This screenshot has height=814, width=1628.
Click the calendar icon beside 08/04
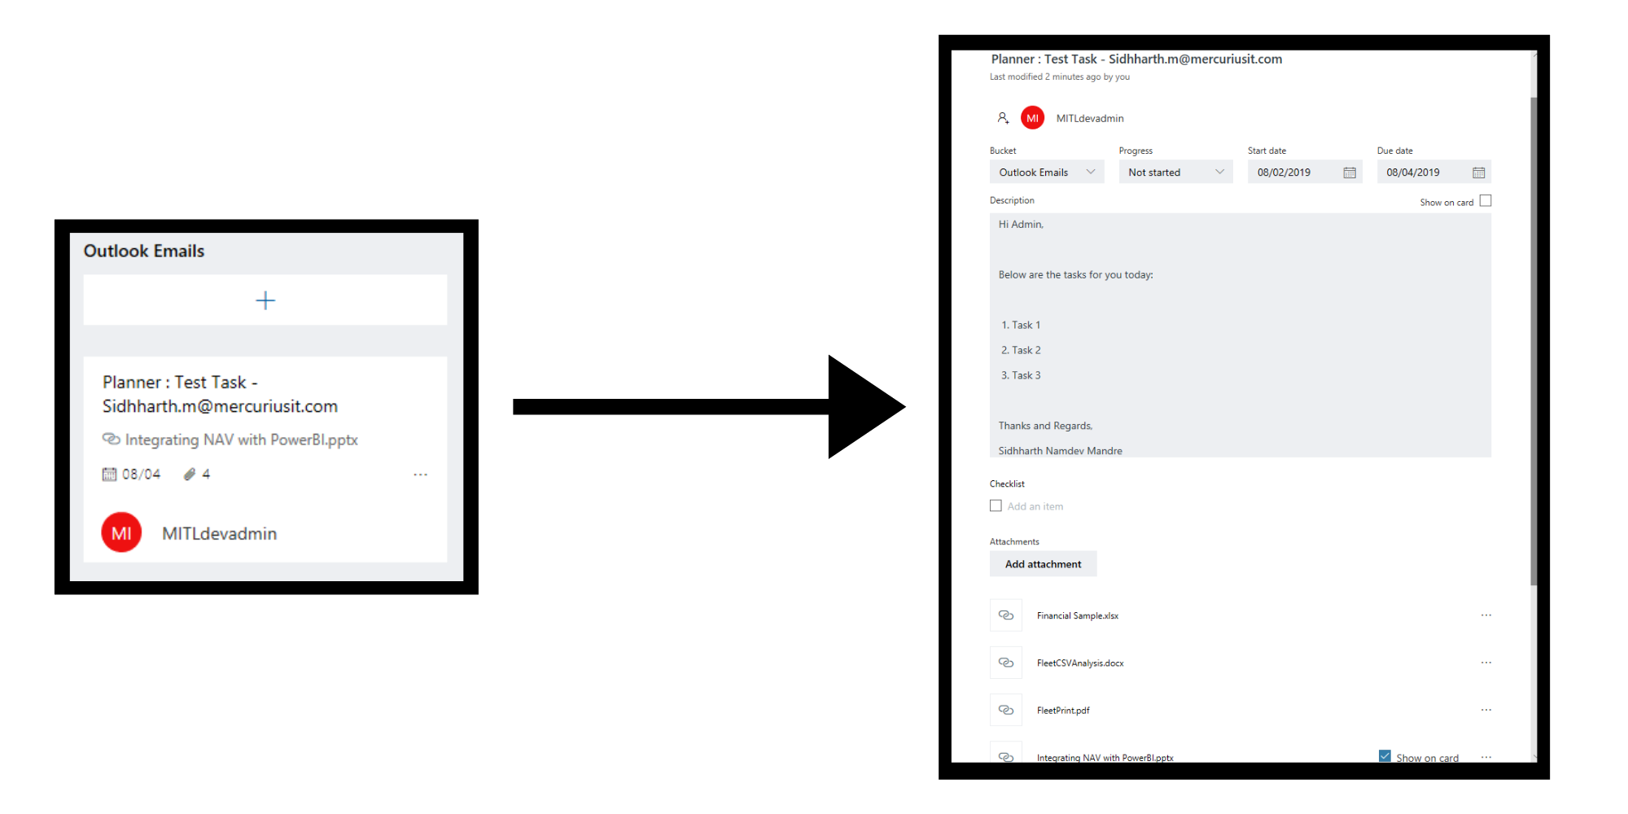(x=109, y=474)
